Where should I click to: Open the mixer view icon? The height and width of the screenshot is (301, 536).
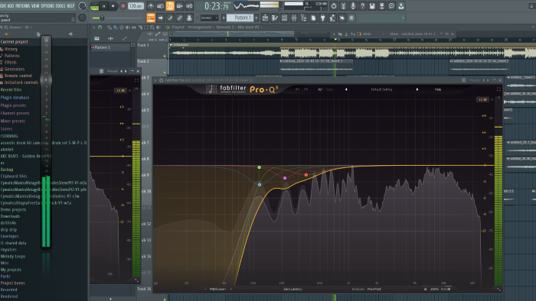pos(293,18)
